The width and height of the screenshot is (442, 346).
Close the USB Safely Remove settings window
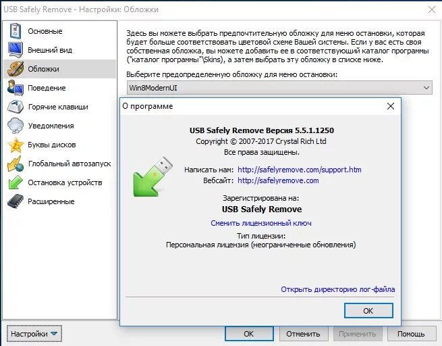432,9
